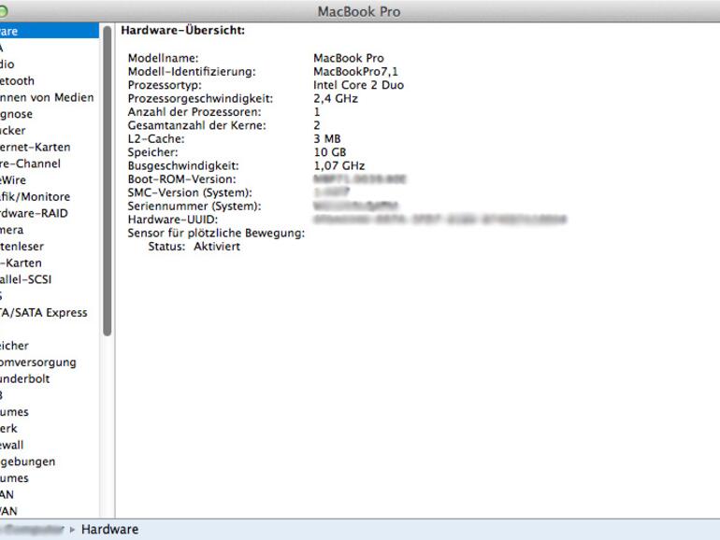Click the Intel Core 2 Duo value
This screenshot has width=720, height=540.
359,85
